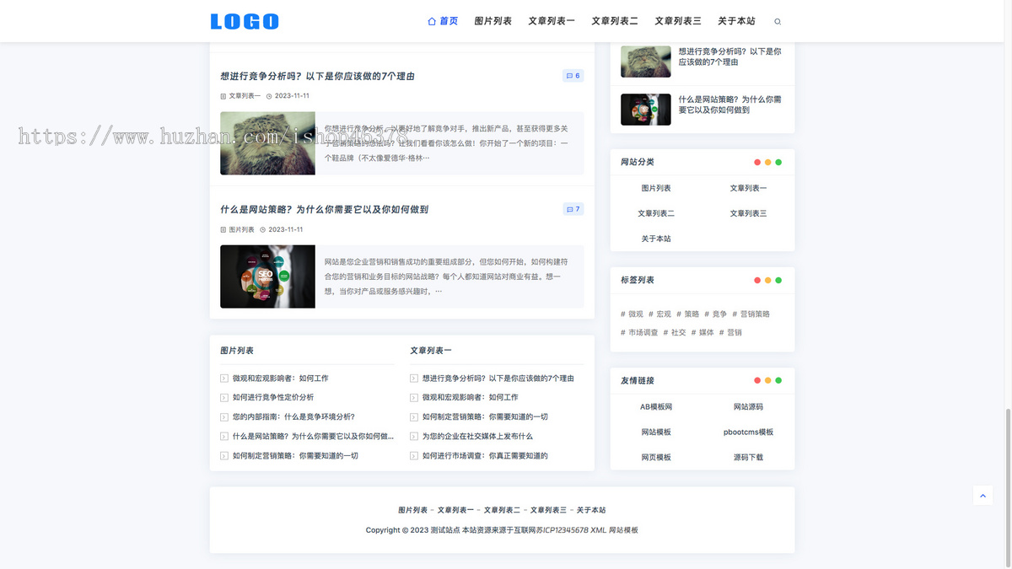Open 文章列表二 in the top navigation
The image size is (1012, 569).
point(615,21)
